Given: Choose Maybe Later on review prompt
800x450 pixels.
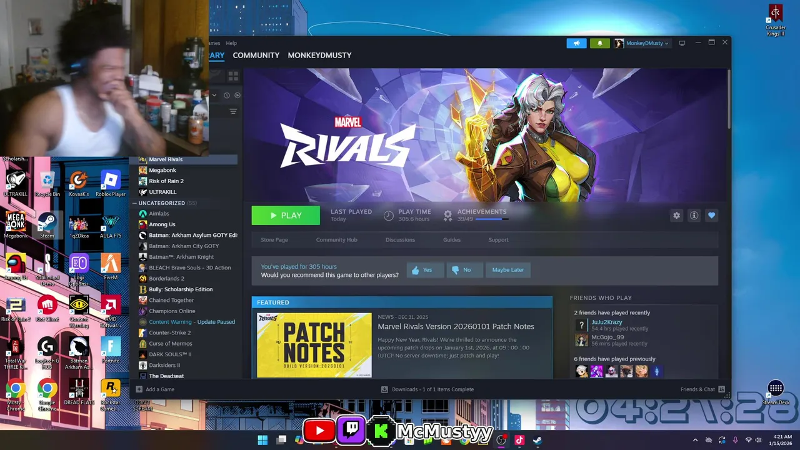Looking at the screenshot, I should pyautogui.click(x=507, y=270).
